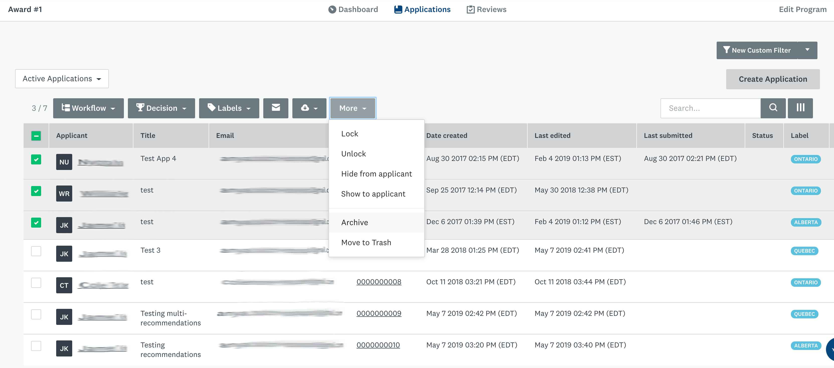This screenshot has height=368, width=834.
Task: Click the ALBERTA label on Testing recommendations row
Action: tap(806, 346)
